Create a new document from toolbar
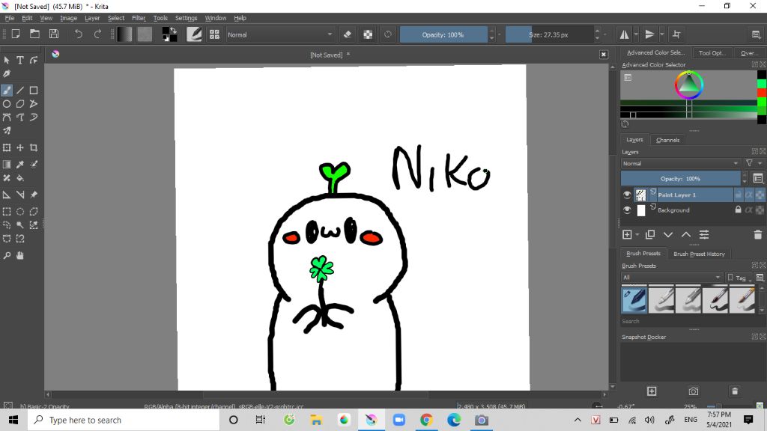 pos(16,34)
